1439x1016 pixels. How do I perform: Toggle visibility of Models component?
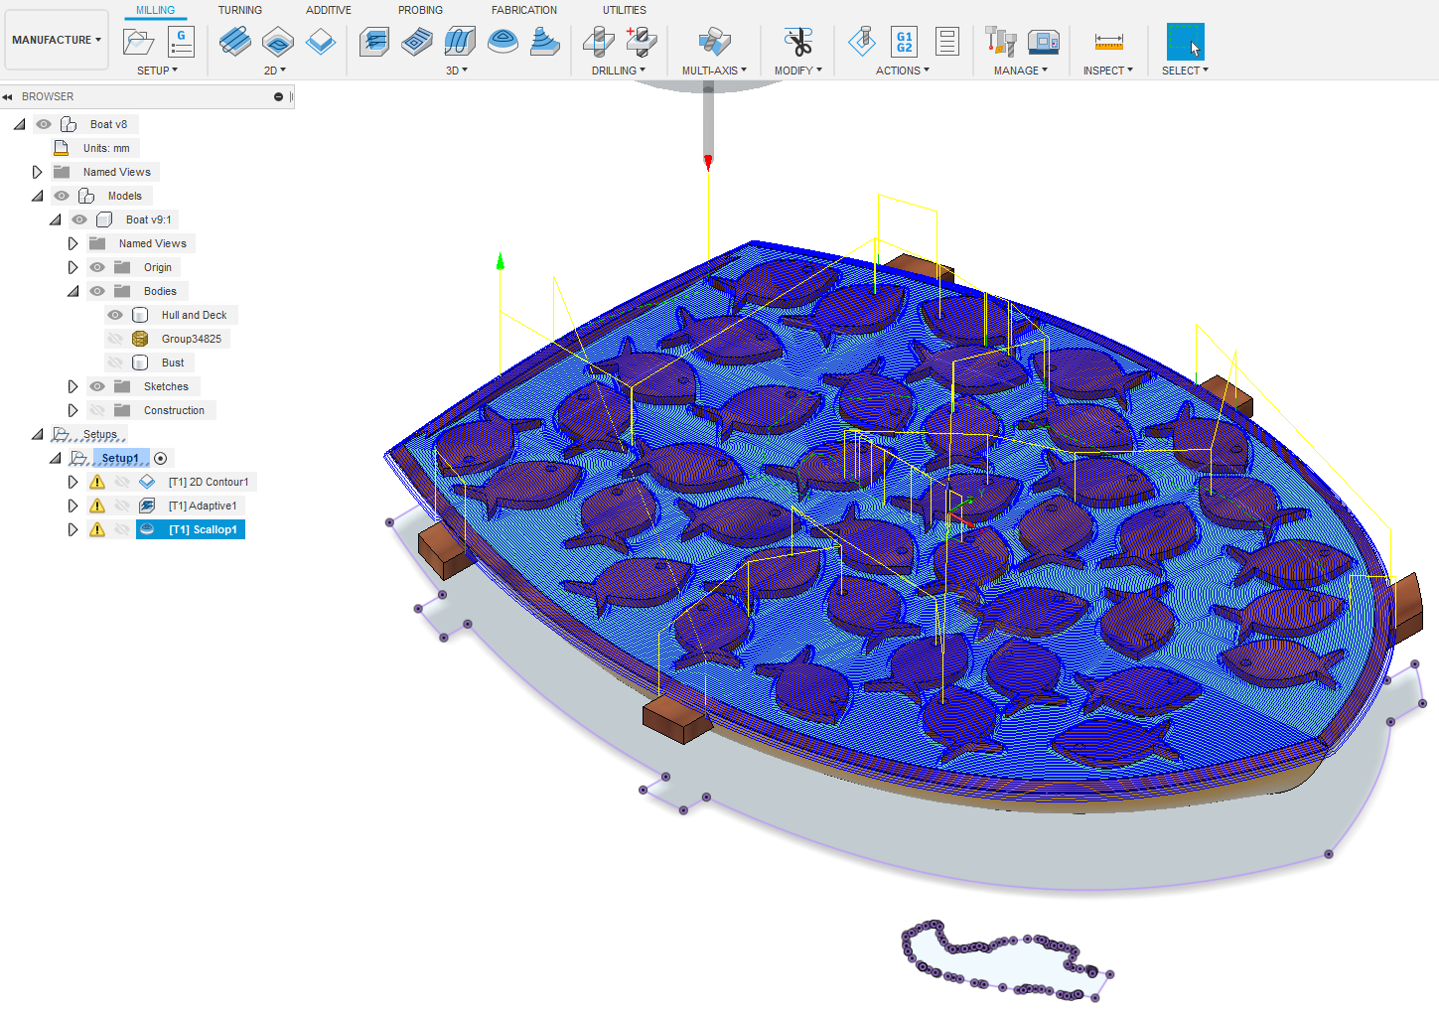pyautogui.click(x=62, y=196)
